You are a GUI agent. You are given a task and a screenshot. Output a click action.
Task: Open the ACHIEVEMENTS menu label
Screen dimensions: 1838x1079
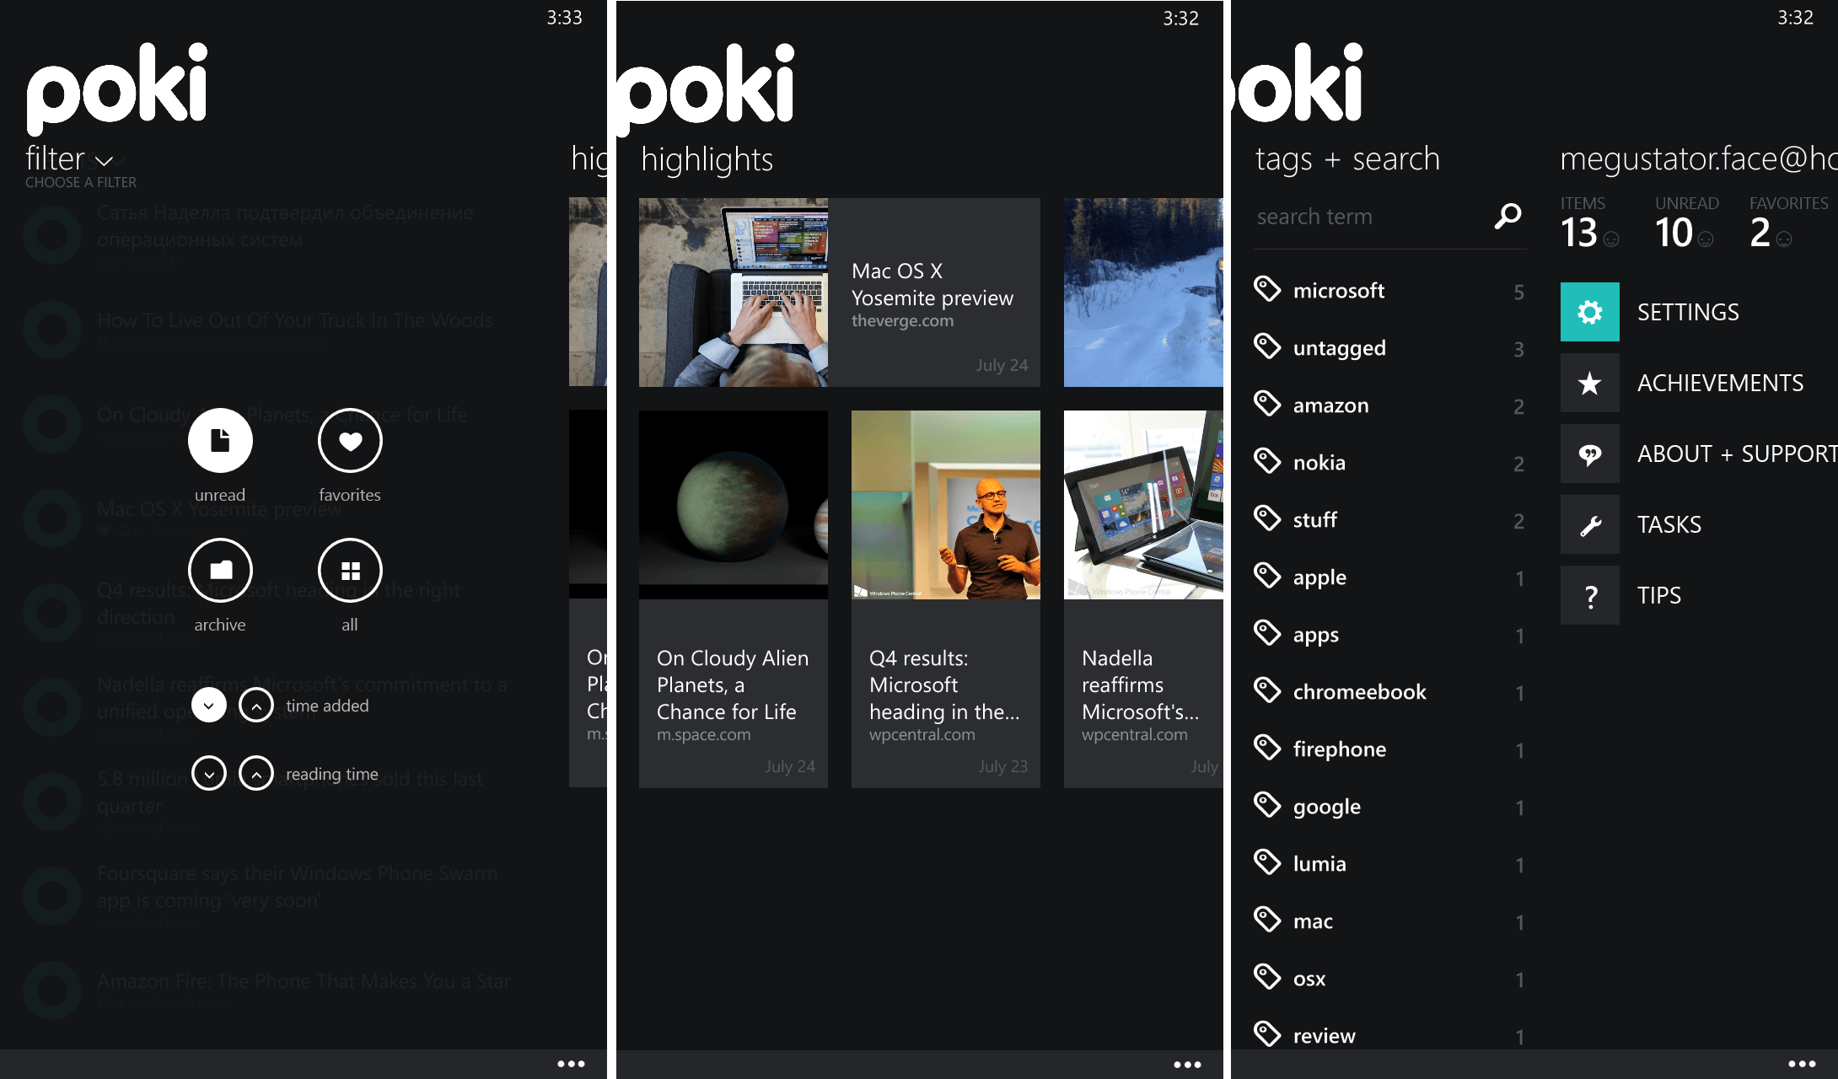[x=1720, y=384]
